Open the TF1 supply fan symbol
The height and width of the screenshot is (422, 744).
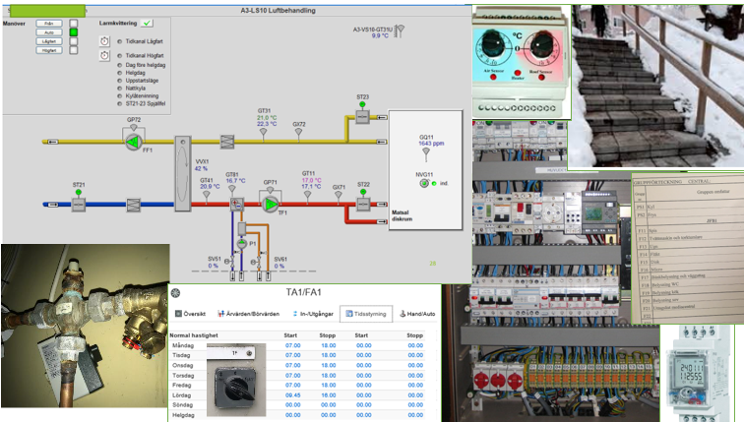pos(270,204)
